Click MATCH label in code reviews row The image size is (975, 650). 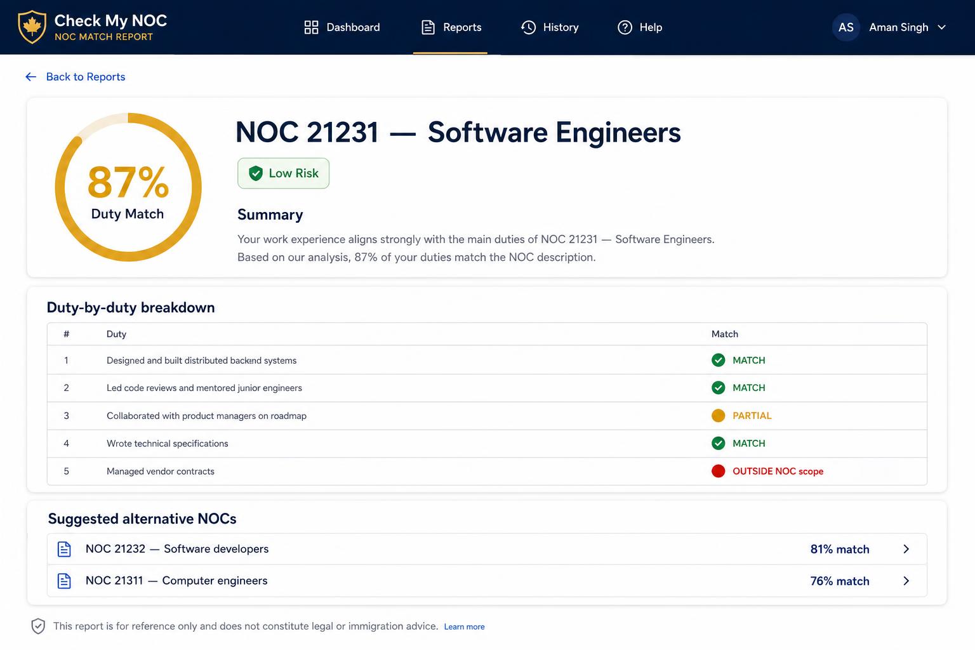pos(749,388)
